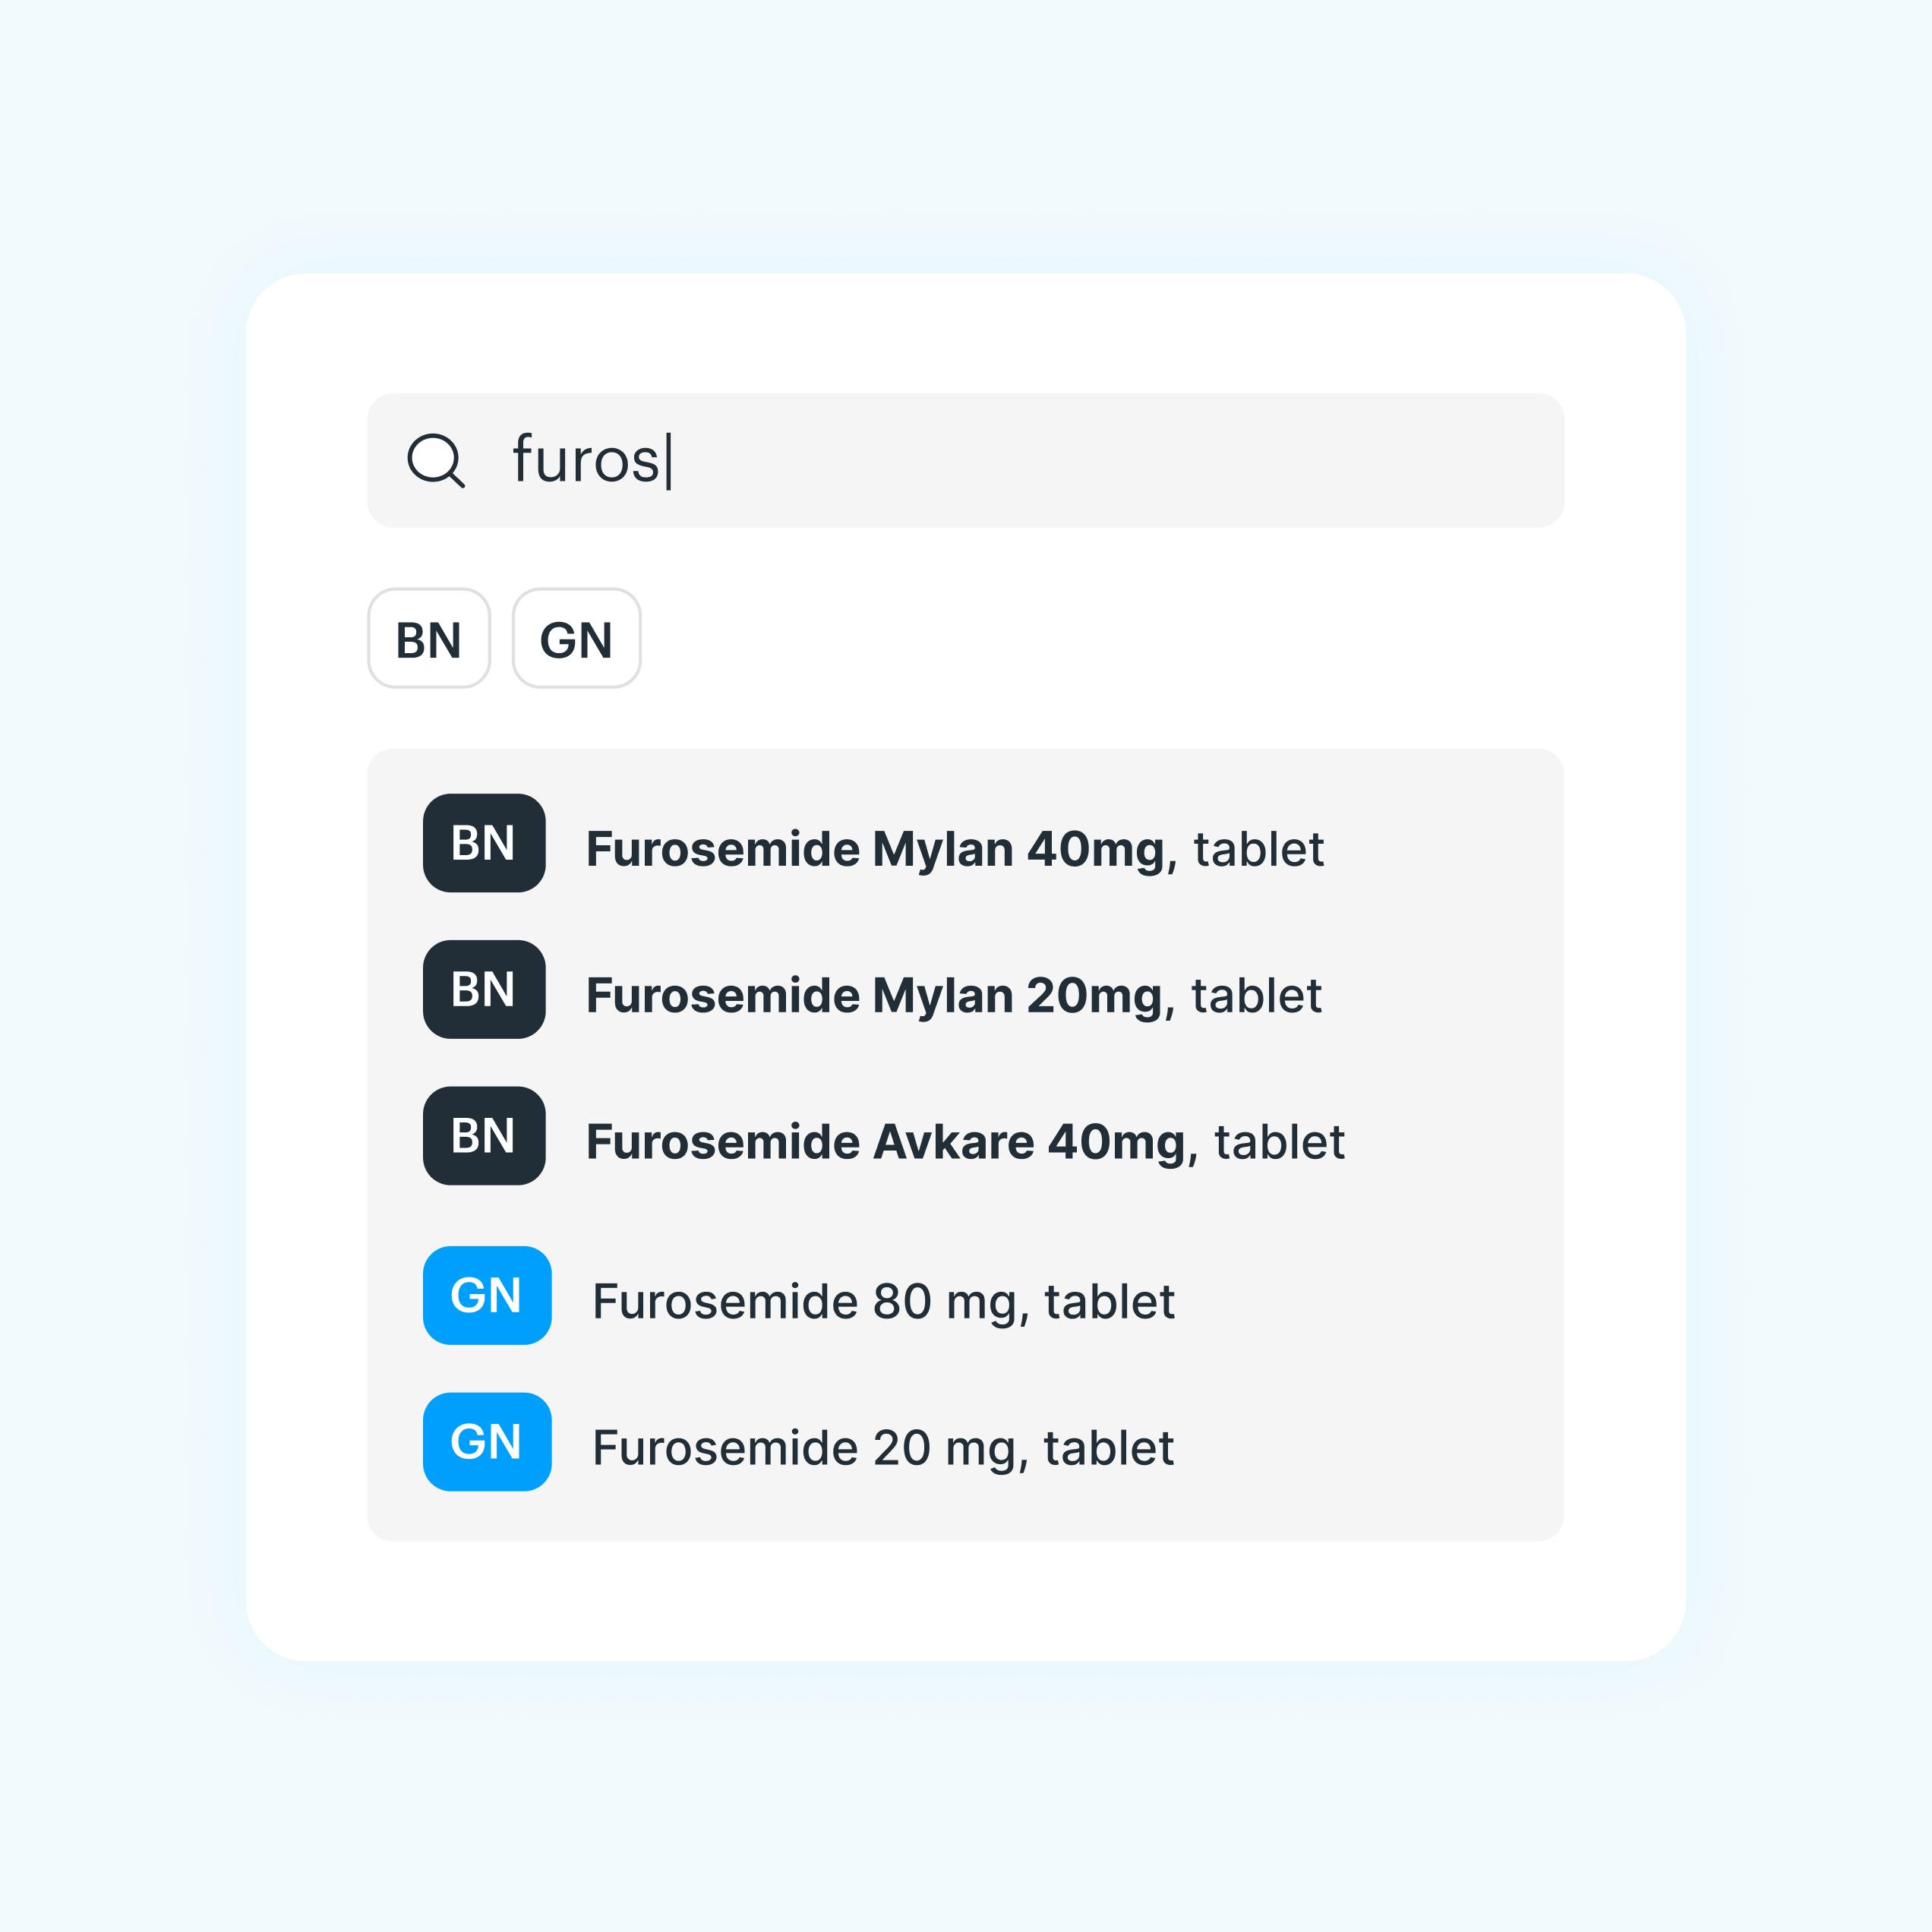Click empty area of the search bar
Viewport: 1932px width, 1932px height.
coord(1120,460)
